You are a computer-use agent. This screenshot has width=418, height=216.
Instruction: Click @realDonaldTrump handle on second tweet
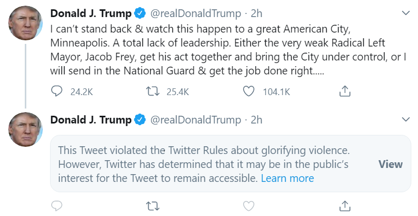[x=196, y=120]
